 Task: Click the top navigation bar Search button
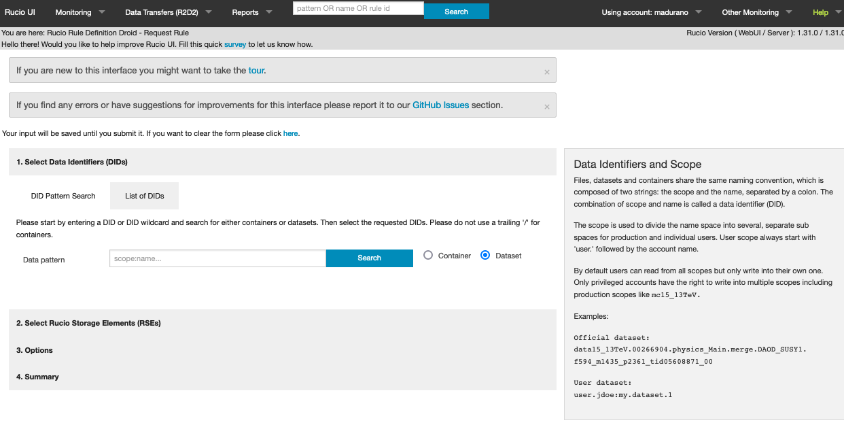pos(456,12)
